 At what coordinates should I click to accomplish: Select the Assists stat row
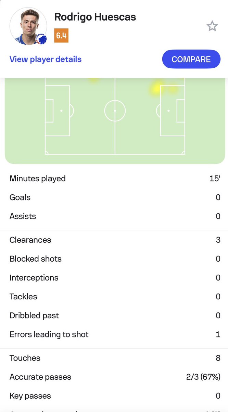114,216
